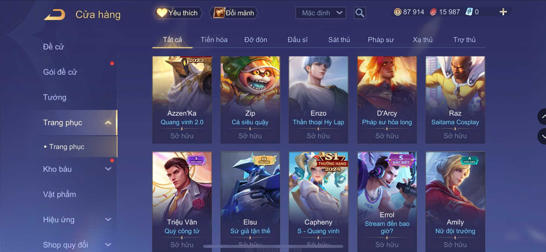This screenshot has width=546, height=252.
Task: Open the Mặc định sort dropdown
Action: point(321,13)
